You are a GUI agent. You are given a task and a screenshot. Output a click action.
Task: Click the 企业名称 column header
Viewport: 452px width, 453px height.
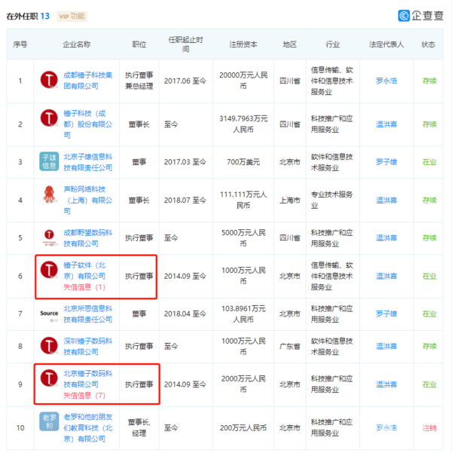[x=77, y=44]
